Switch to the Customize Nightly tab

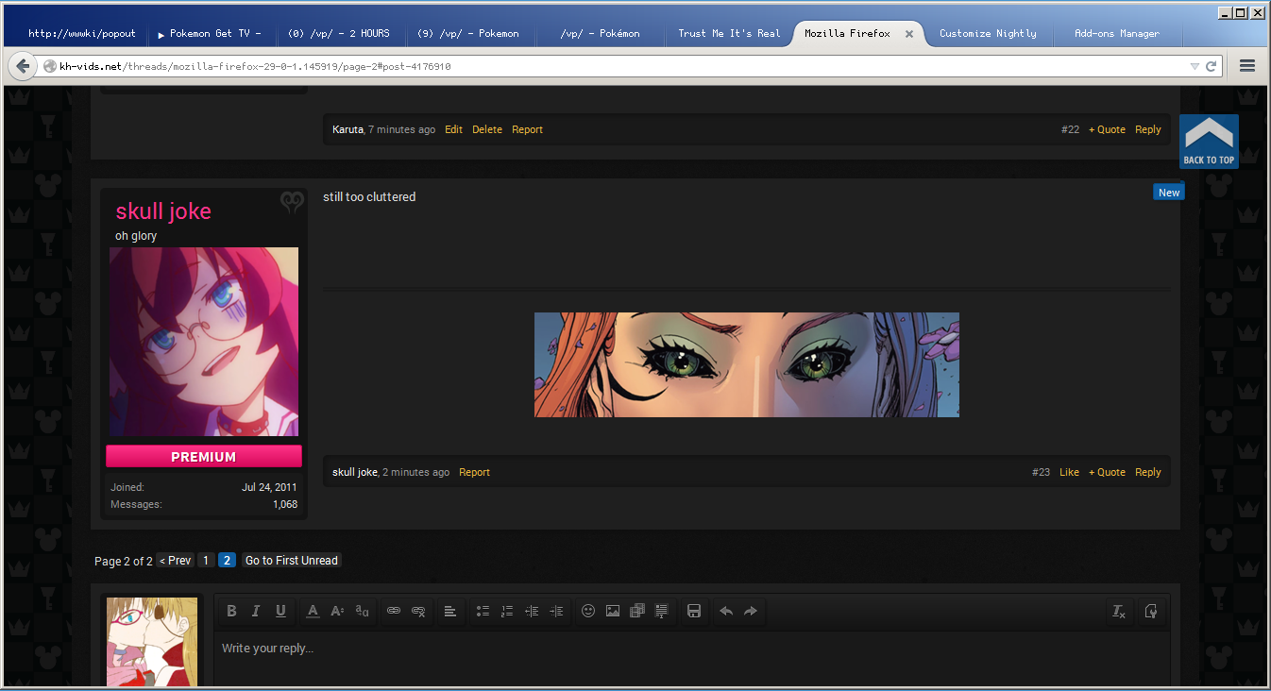(x=988, y=33)
